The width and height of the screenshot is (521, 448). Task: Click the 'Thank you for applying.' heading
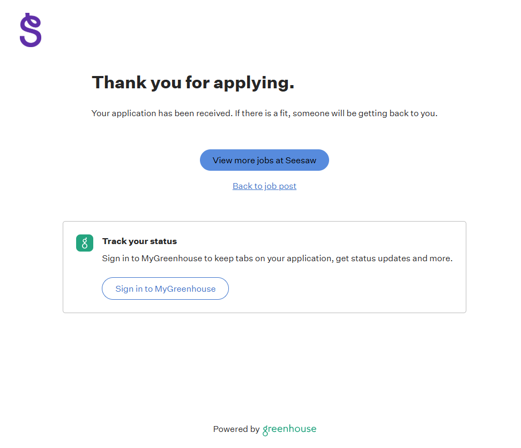tap(193, 82)
